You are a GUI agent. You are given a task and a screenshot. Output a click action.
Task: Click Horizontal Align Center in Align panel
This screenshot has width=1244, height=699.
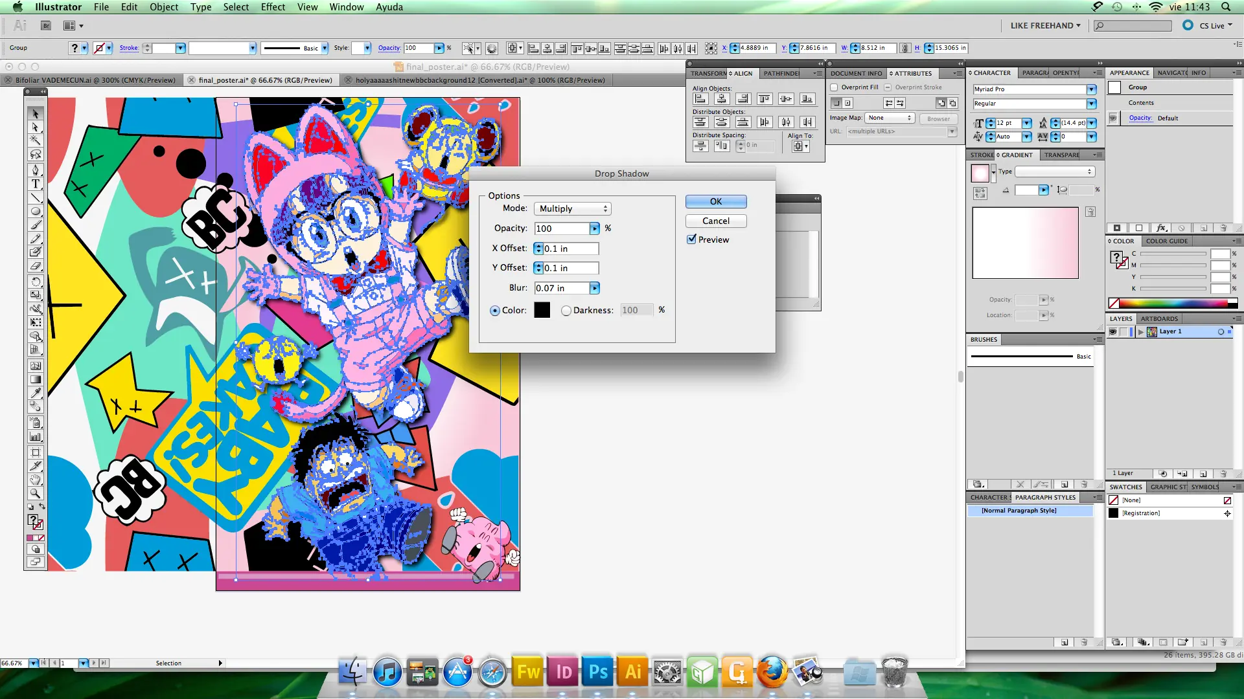(721, 98)
